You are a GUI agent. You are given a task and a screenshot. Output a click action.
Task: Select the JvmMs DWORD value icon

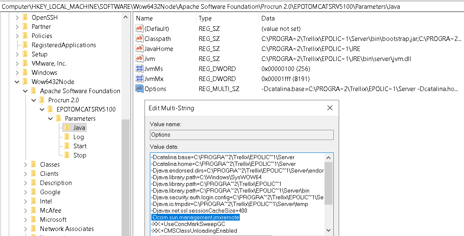pos(139,69)
